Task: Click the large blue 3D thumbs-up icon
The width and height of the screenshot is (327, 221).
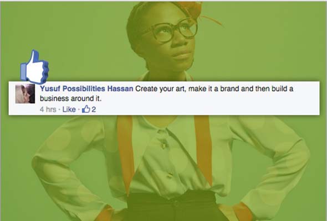Action: (34, 67)
